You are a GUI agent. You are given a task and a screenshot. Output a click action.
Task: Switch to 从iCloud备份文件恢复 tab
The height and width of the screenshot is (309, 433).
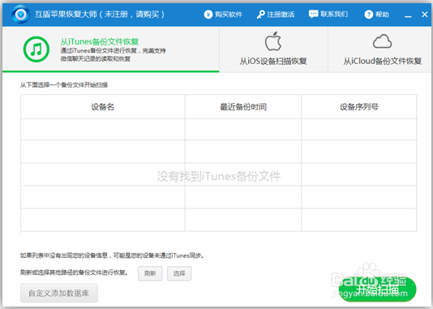[380, 49]
